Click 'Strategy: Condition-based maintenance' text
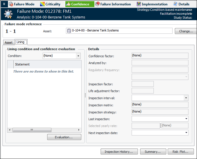Screen dimensions: 197x159 coord(165,10)
